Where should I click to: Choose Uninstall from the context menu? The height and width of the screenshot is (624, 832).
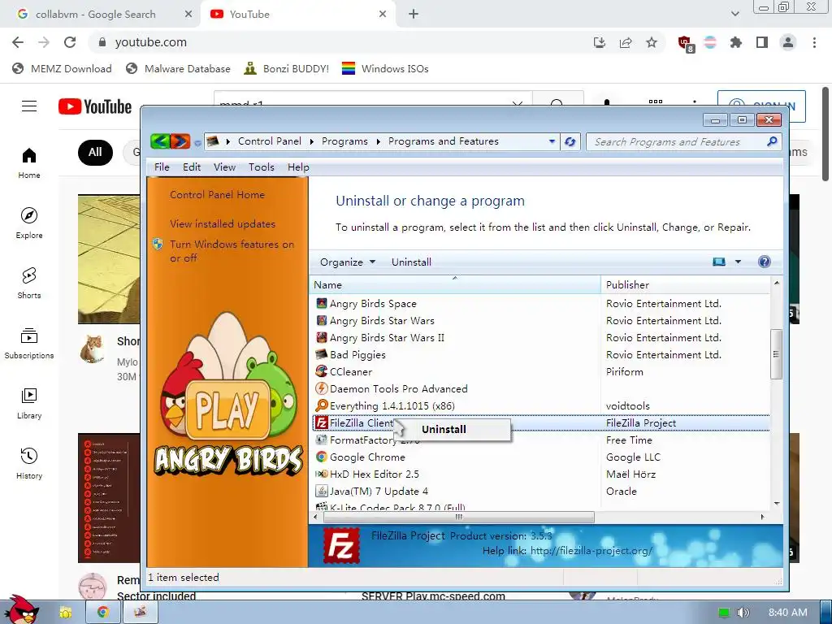coord(452,429)
